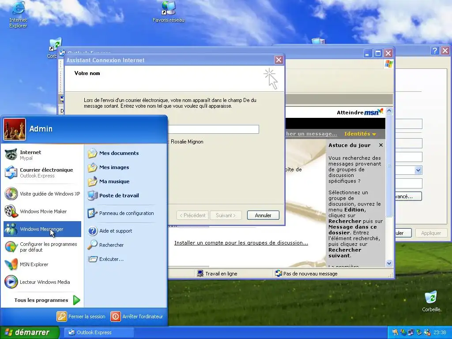The width and height of the screenshot is (452, 339).
Task: Start Windows Movie Maker
Action: (x=42, y=211)
